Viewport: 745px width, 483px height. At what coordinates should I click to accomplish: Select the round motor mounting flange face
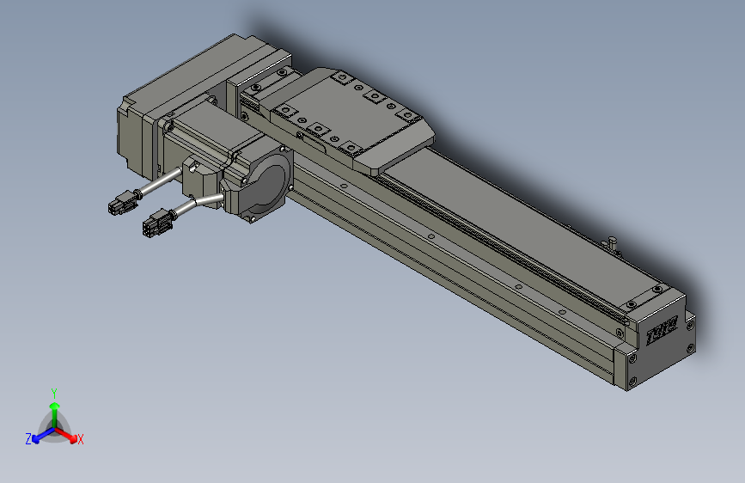click(x=267, y=181)
